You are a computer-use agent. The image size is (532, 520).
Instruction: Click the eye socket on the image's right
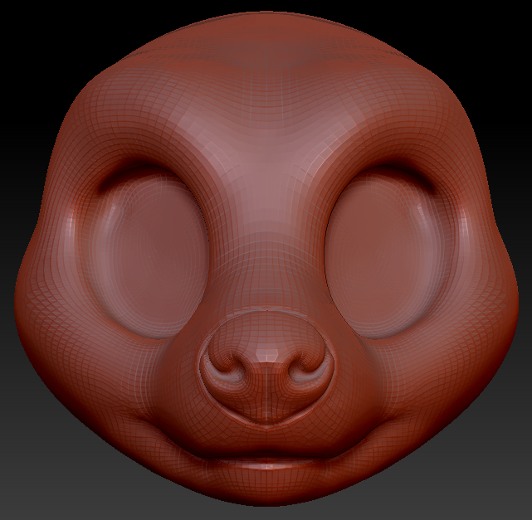coord(383,247)
